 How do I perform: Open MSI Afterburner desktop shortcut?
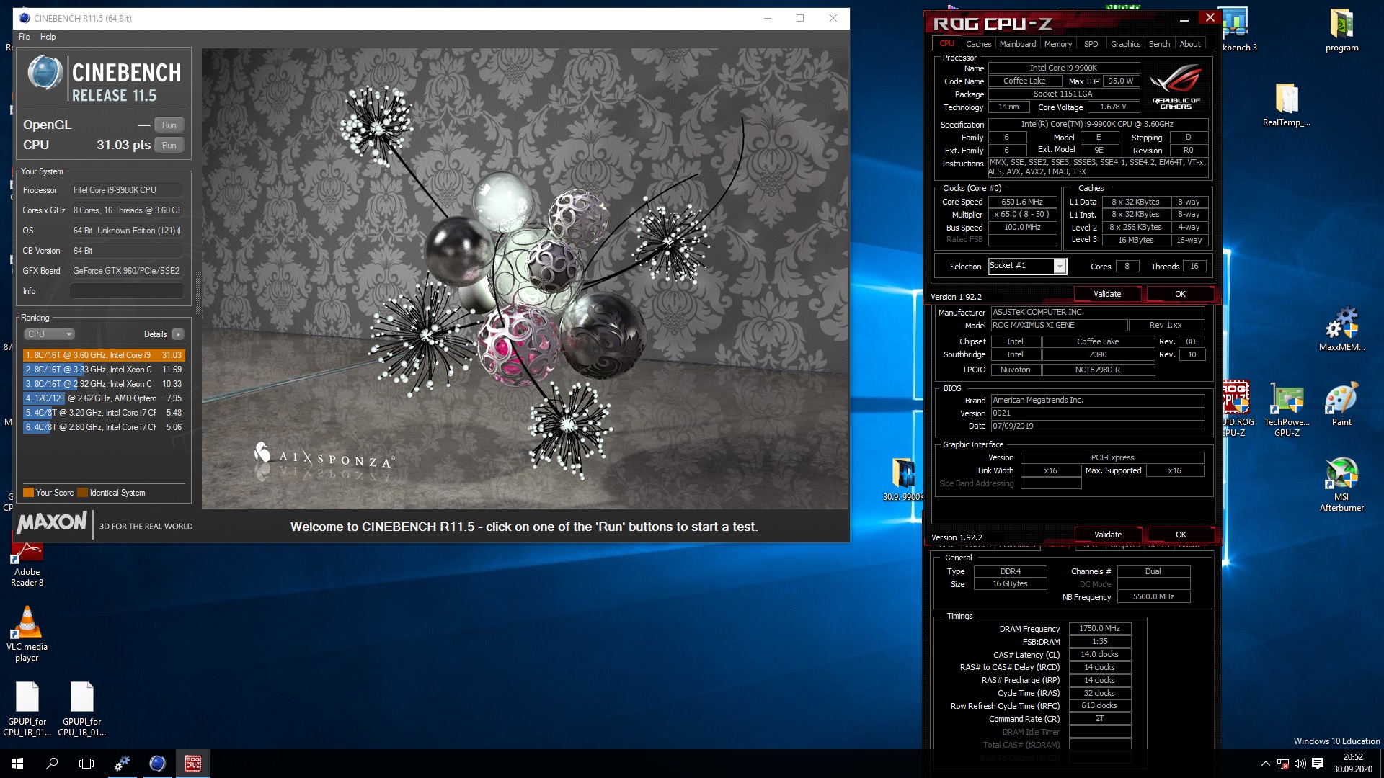pos(1341,485)
